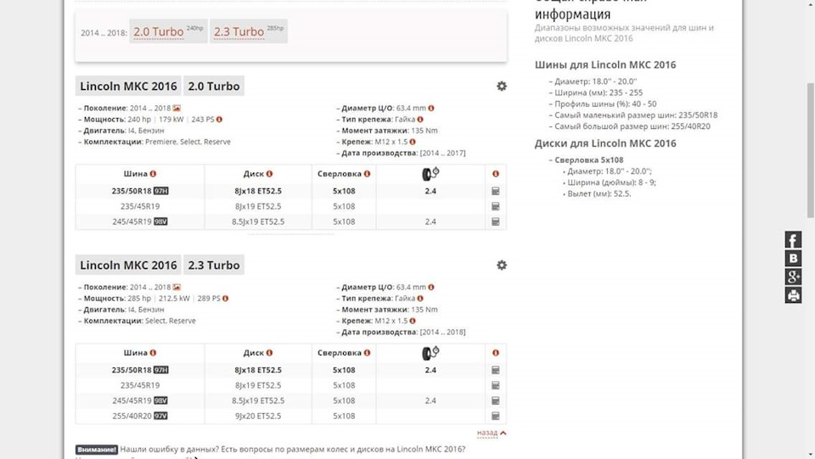This screenshot has width=815, height=459.
Task: Click 235/45R19 tire in 2.3 Turbo table
Action: coord(140,385)
